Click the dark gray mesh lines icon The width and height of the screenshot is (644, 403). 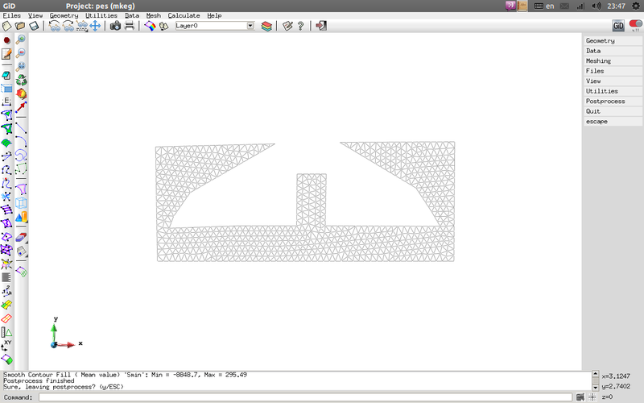pos(6,277)
